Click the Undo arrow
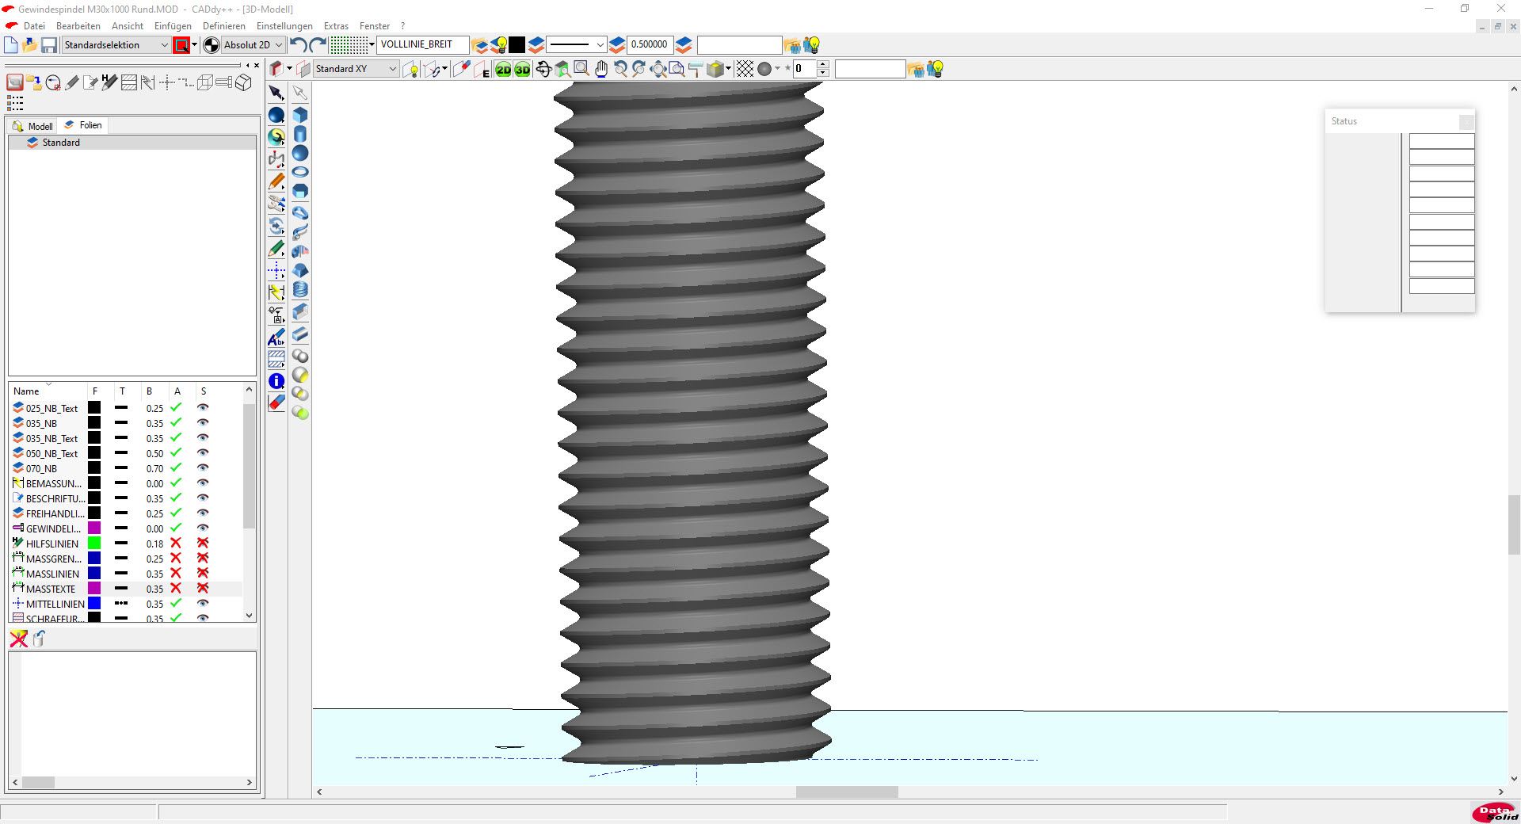 [x=299, y=45]
